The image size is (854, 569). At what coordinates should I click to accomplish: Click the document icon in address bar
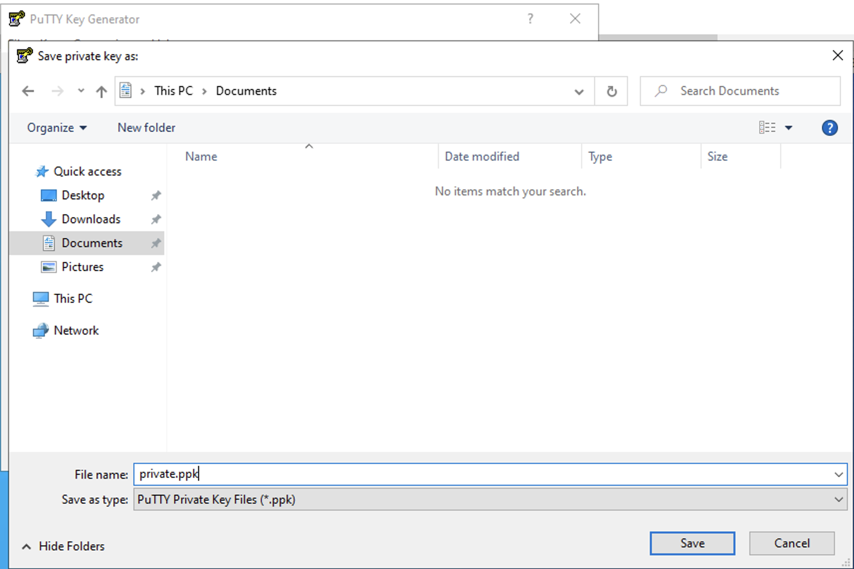click(x=126, y=91)
